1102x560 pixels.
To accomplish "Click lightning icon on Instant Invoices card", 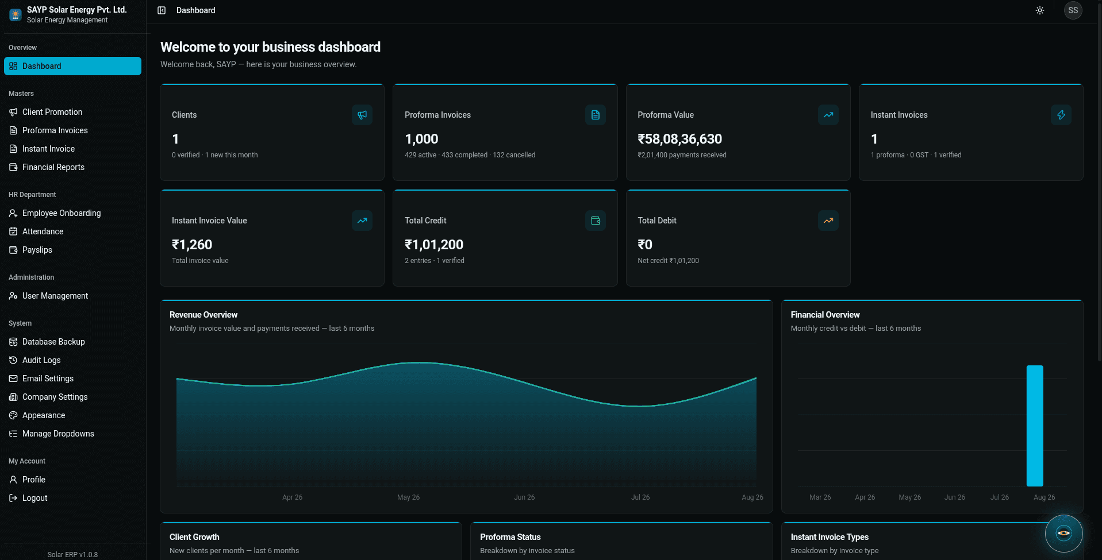I will [1061, 115].
